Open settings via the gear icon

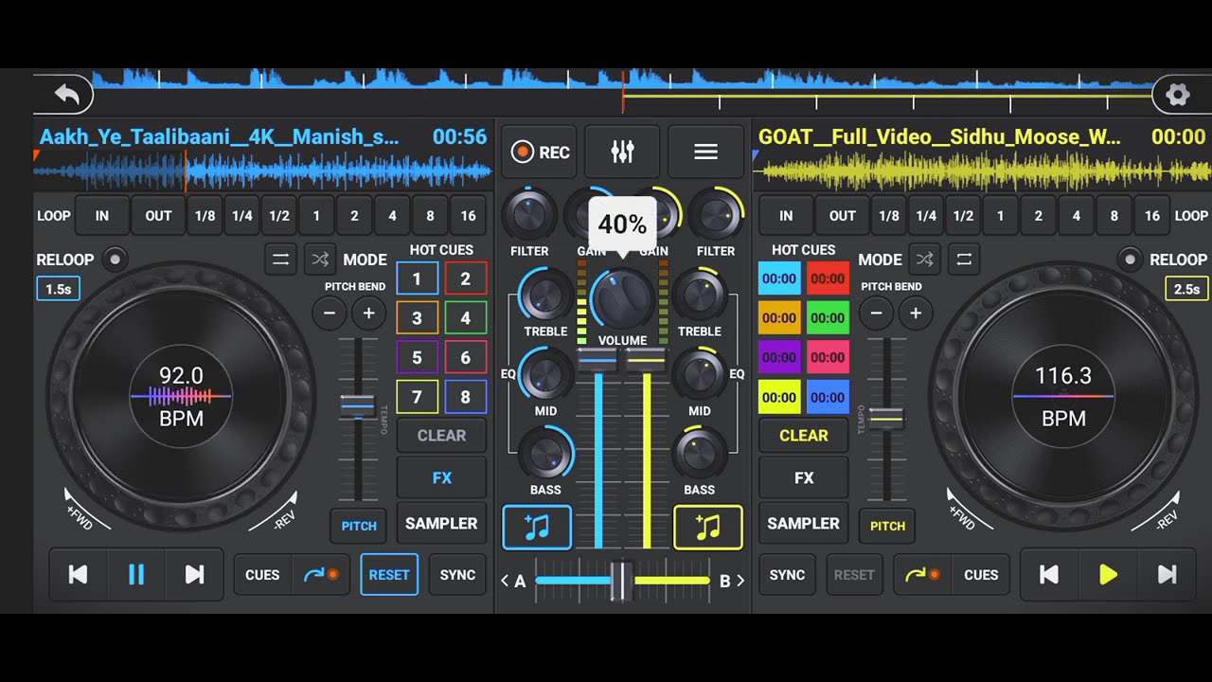1177,94
